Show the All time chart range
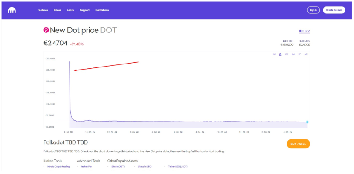 pos(306,54)
